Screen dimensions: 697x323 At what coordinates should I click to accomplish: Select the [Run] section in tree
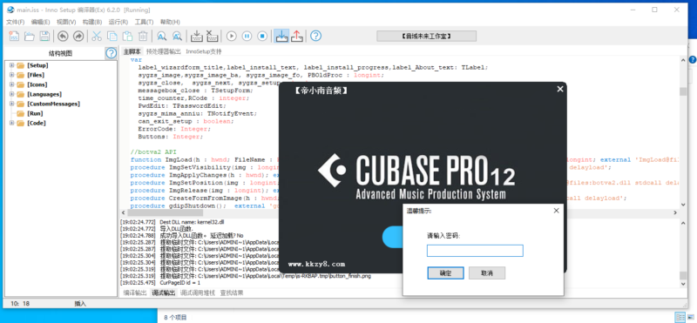point(35,113)
